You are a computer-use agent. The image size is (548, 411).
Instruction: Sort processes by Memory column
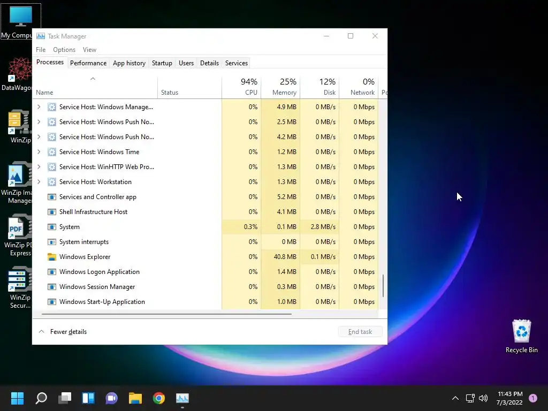pyautogui.click(x=280, y=87)
